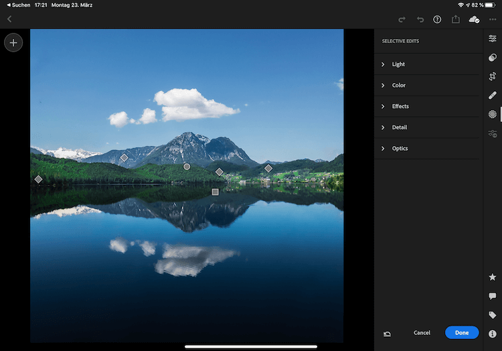The height and width of the screenshot is (351, 502).
Task: Expand the Detail section
Action: [x=426, y=127]
